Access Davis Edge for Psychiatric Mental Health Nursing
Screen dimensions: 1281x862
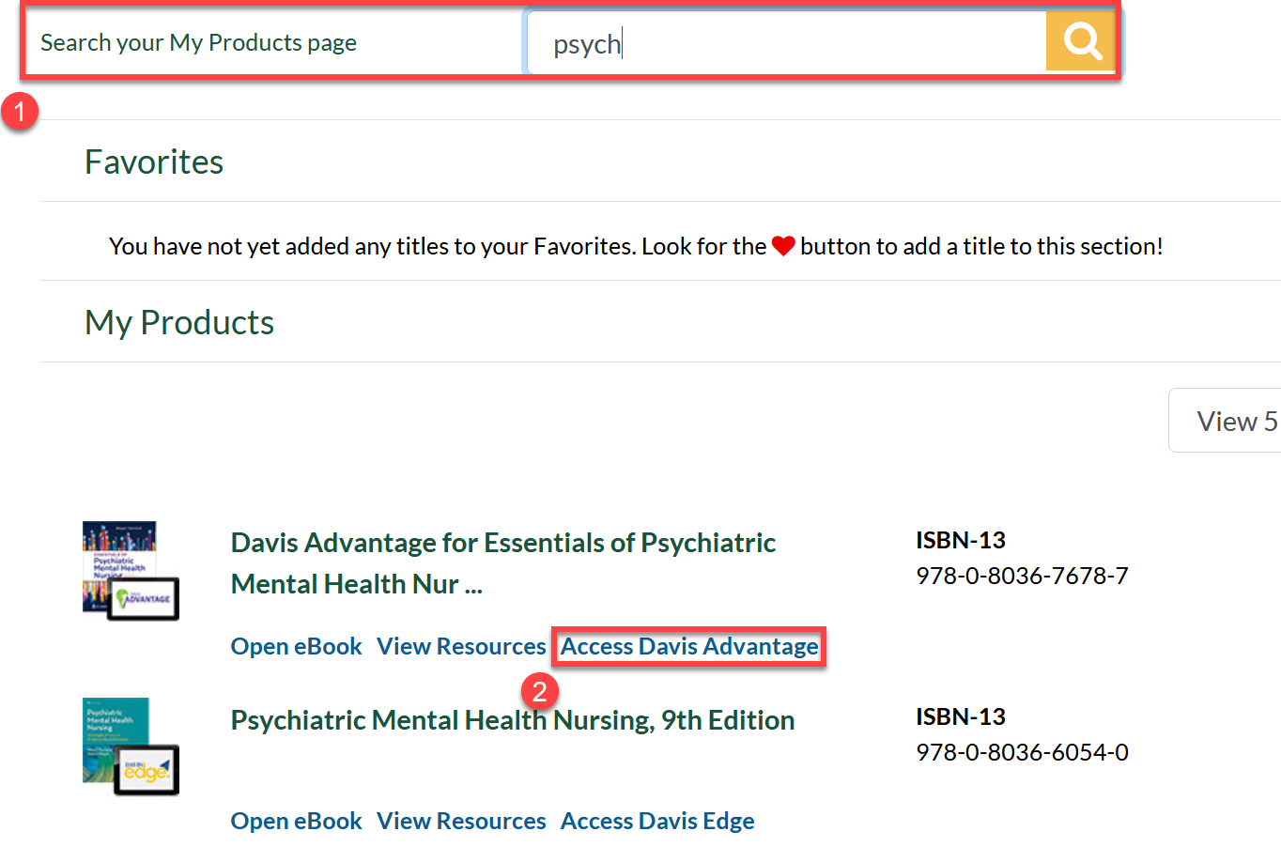(x=656, y=821)
